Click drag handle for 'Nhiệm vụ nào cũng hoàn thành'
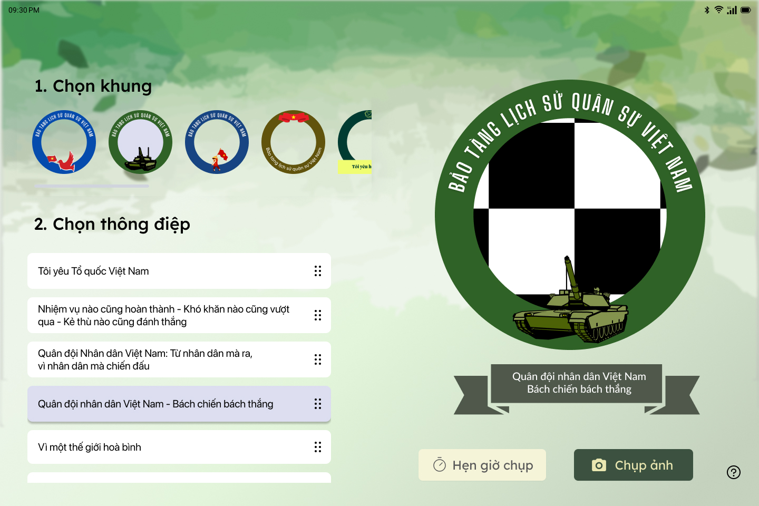 click(318, 315)
